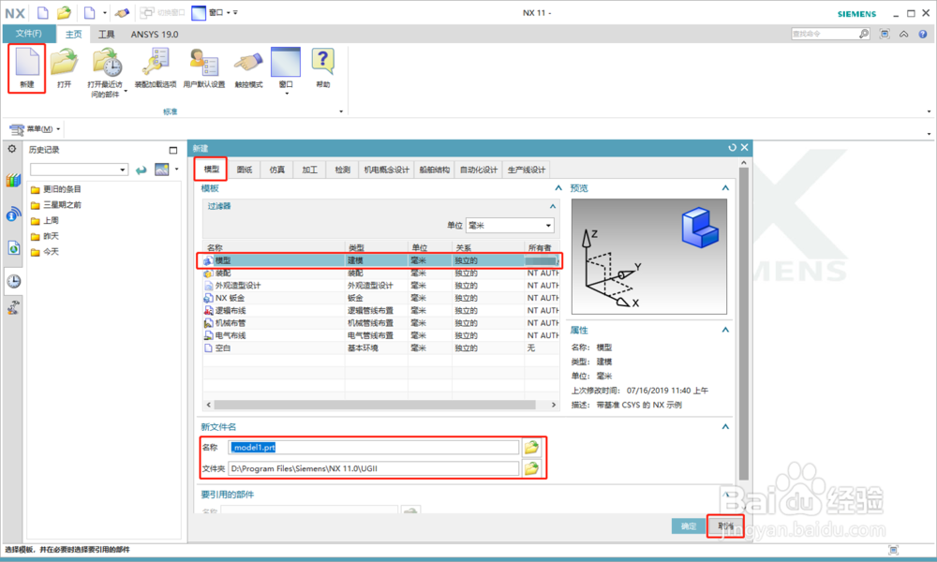Select the 仿真 simulation tab
This screenshot has height=562, width=937.
(x=276, y=170)
